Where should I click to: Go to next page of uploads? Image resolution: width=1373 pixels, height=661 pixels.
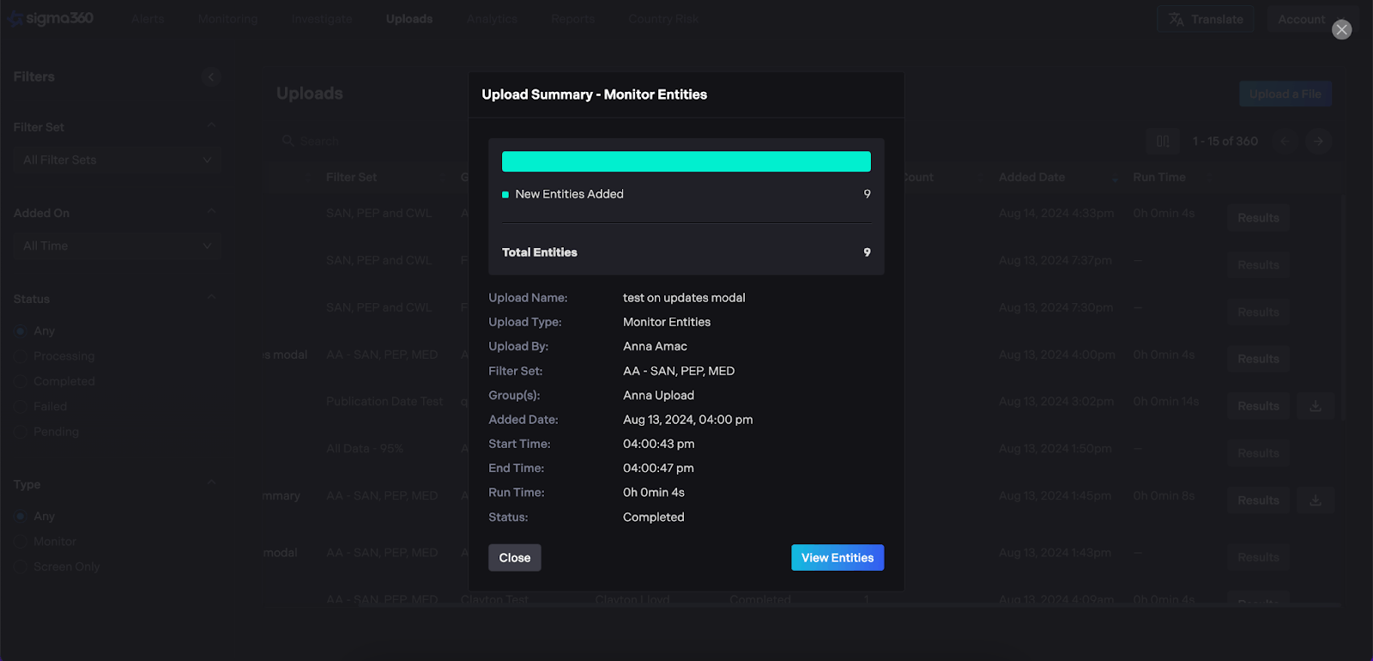click(1318, 142)
